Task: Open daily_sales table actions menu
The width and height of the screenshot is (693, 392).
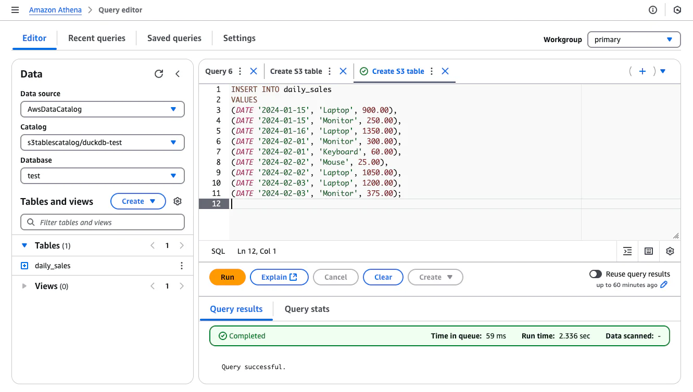Action: 182,266
